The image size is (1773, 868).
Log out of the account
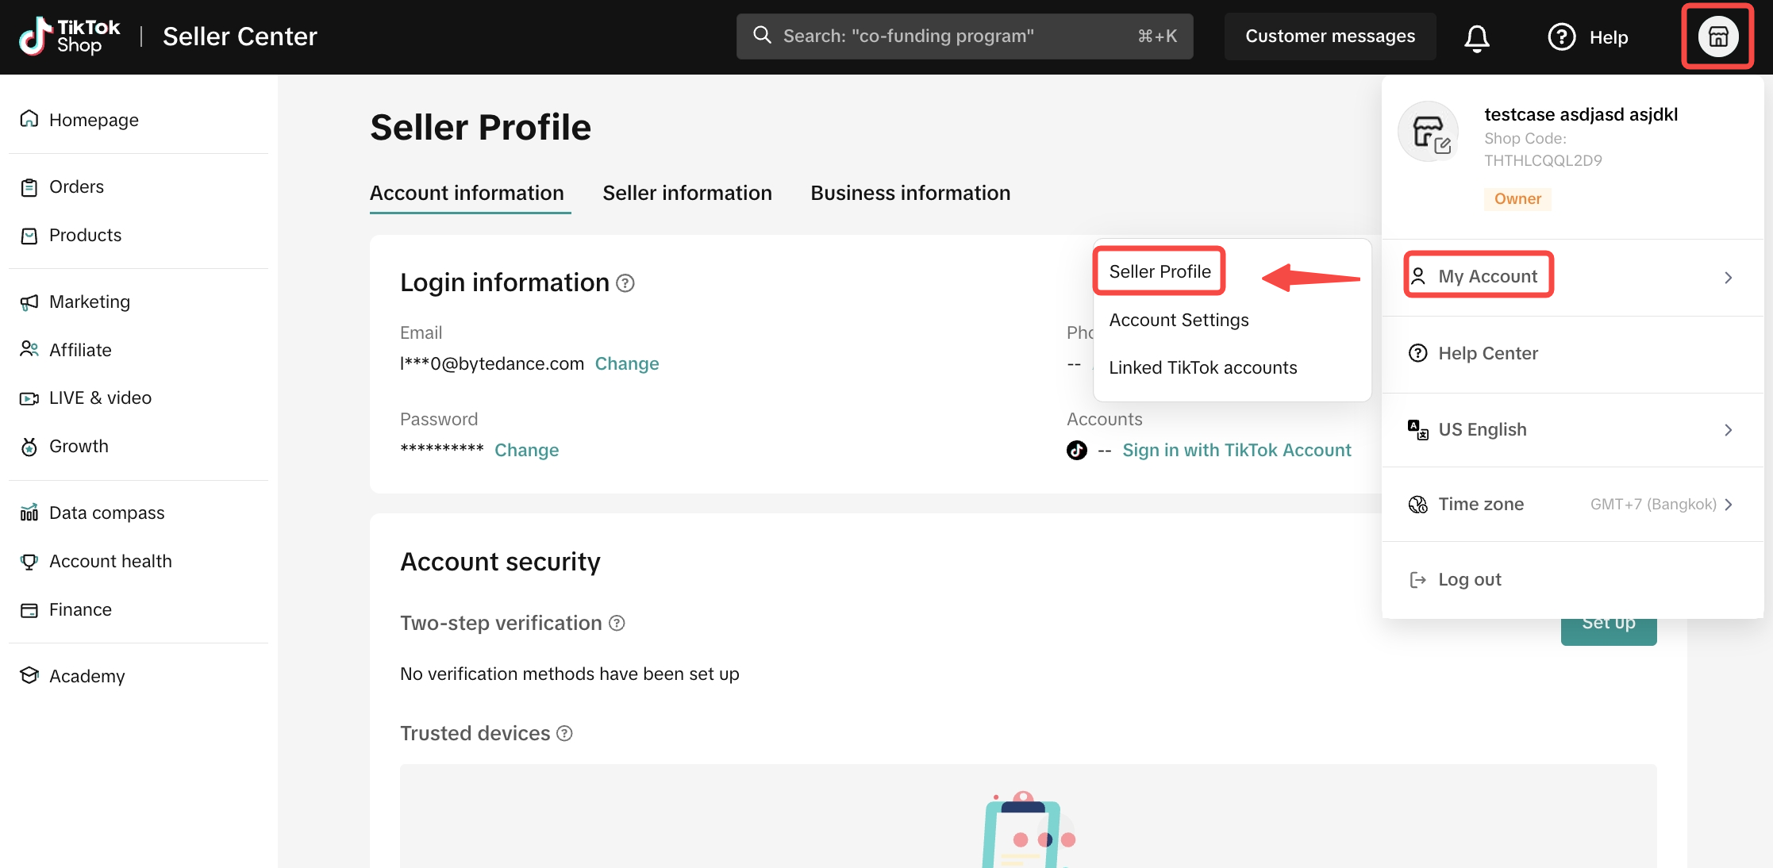(x=1571, y=580)
